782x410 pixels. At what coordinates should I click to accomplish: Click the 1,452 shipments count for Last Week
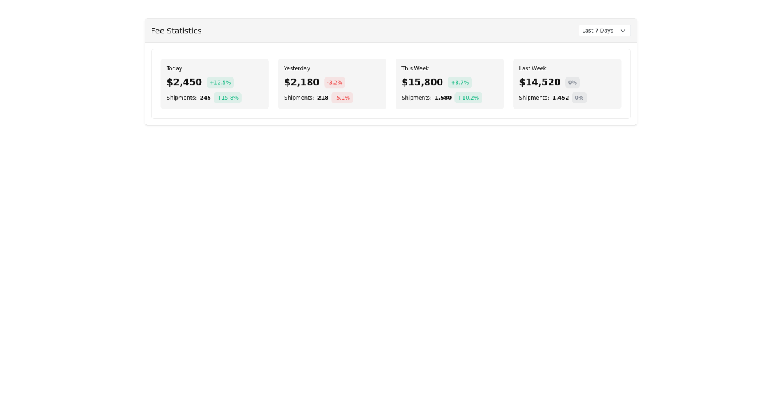tap(560, 98)
